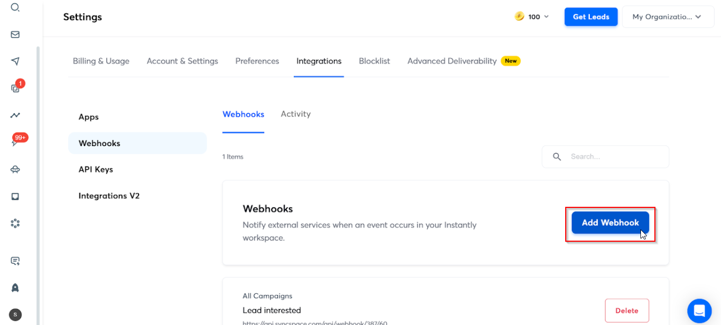Open the blue chat support bubble
721x325 pixels.
(x=699, y=310)
